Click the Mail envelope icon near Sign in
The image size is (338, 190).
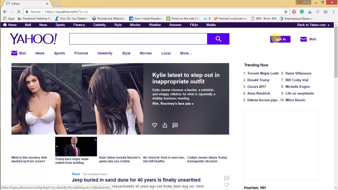click(x=303, y=39)
